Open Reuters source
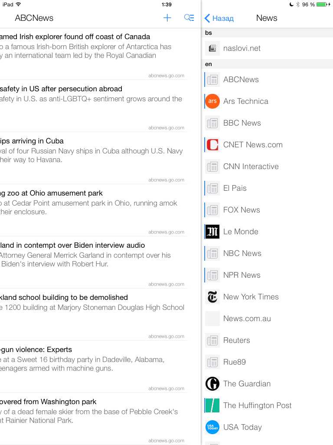The image size is (333, 445). click(267, 340)
